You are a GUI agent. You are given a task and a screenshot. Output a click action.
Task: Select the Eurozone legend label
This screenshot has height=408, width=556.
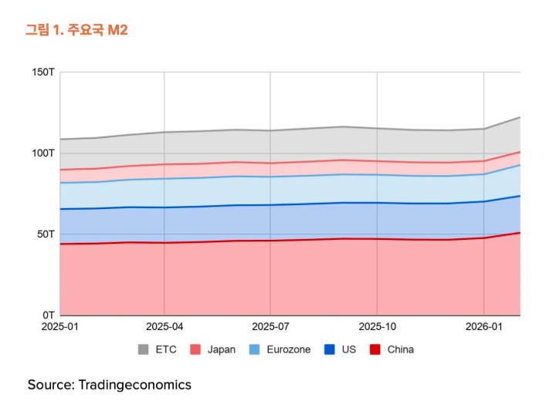(288, 349)
